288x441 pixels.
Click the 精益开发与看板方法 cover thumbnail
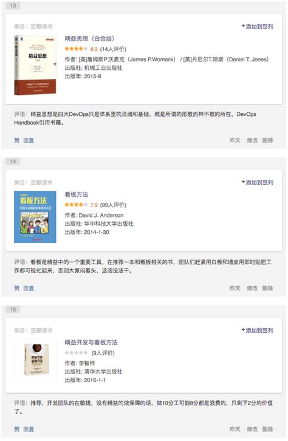click(x=36, y=360)
